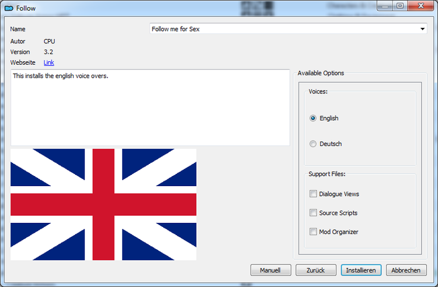This screenshot has width=438, height=287.
Task: Minimize the Follow installer window
Action: (385, 6)
